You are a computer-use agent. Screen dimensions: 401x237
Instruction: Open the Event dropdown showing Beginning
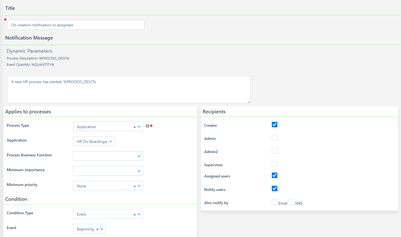102,228
